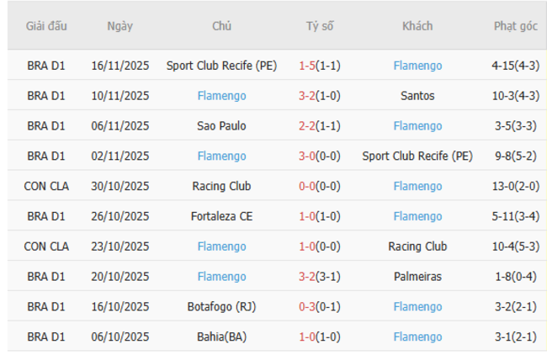547x355 pixels.
Task: Click the "Ngày" column header
Action: [x=119, y=26]
